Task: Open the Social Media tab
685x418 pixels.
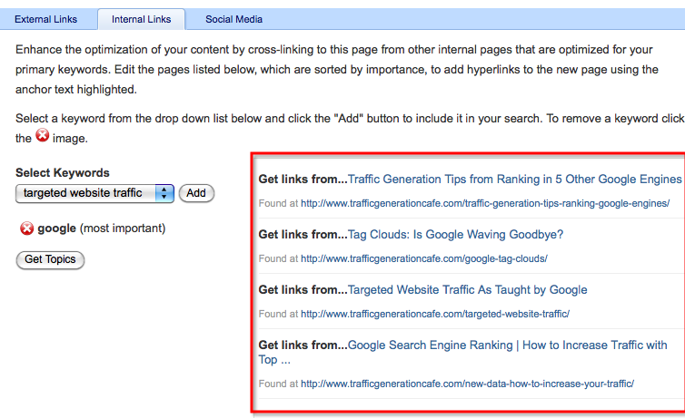Action: tap(233, 19)
